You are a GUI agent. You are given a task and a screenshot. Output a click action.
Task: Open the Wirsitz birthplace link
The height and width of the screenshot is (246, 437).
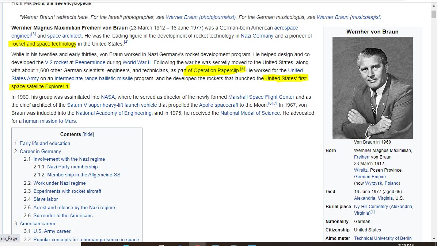(361, 171)
